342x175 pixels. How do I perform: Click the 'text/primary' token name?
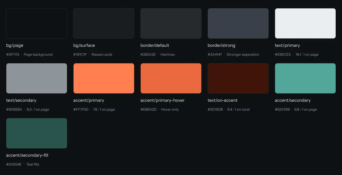287,45
